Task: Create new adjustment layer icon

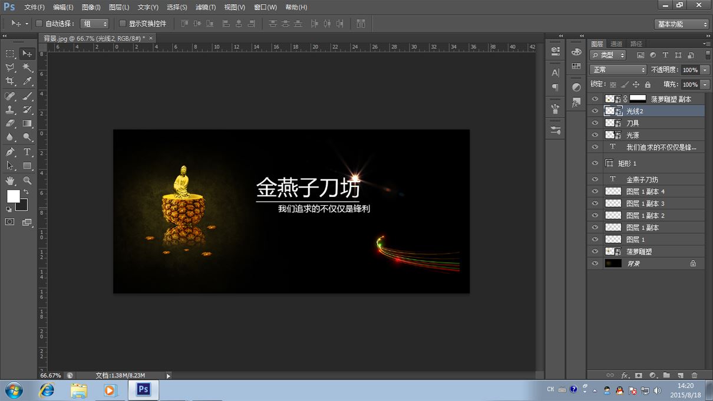Action: (652, 375)
